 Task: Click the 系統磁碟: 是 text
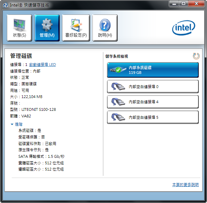pyautogui.click(x=30, y=130)
